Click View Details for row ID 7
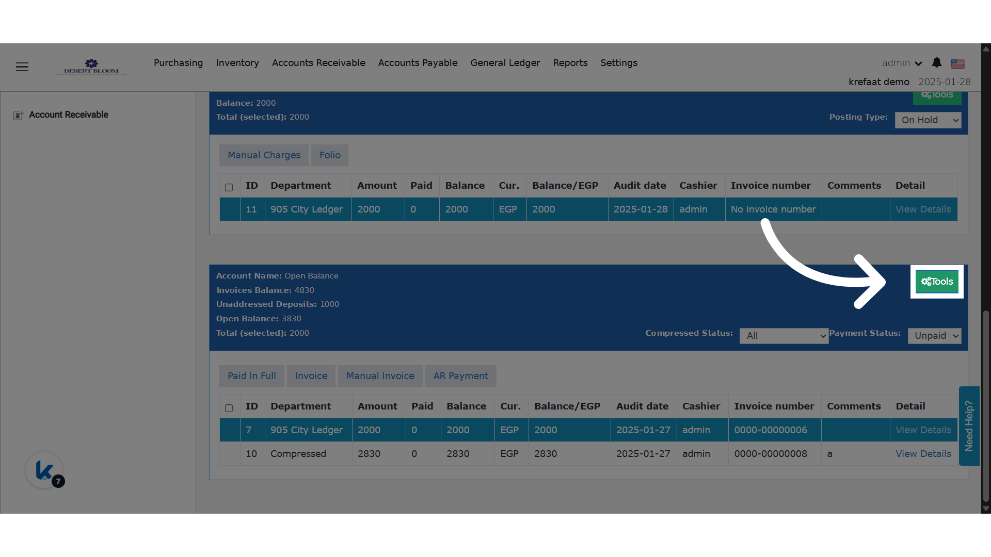This screenshot has height=557, width=991. click(923, 430)
